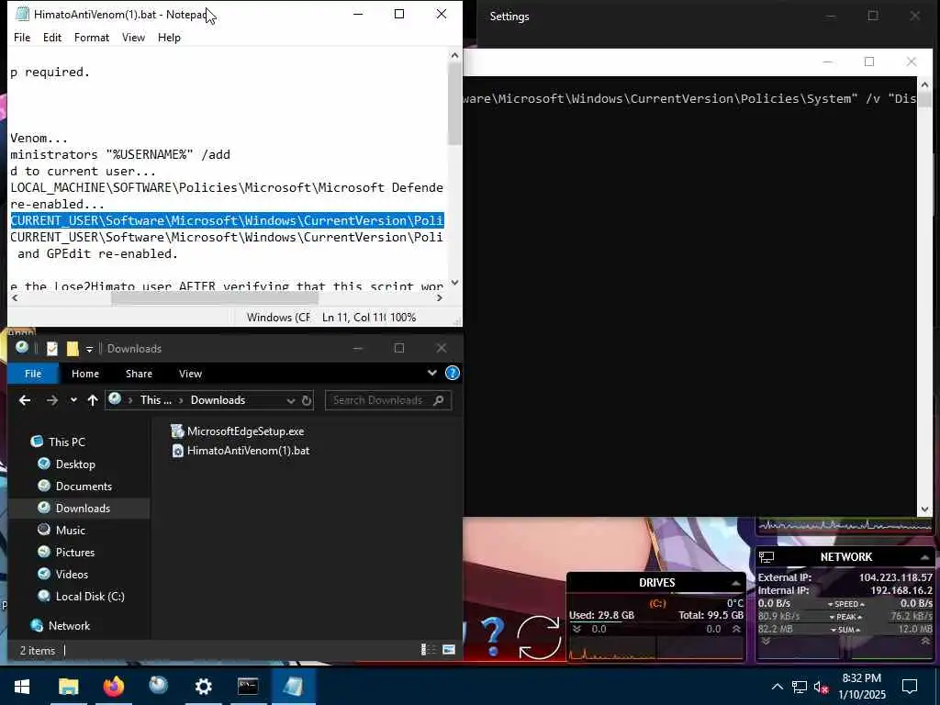Show hidden system tray icons
Screen dimensions: 940x705
point(777,687)
